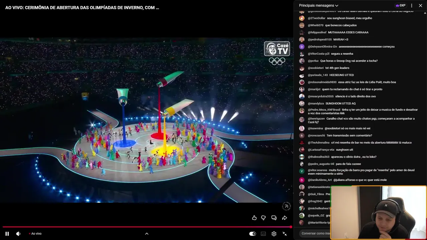427x240 pixels.
Task: Close the live chat panel
Action: click(x=420, y=5)
